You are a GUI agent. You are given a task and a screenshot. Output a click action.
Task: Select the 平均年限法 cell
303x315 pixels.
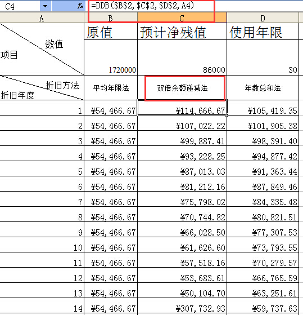point(111,88)
